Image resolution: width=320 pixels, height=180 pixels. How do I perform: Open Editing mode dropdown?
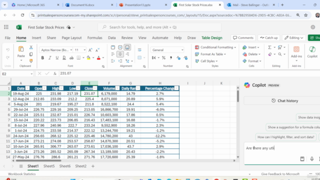tap(293, 38)
